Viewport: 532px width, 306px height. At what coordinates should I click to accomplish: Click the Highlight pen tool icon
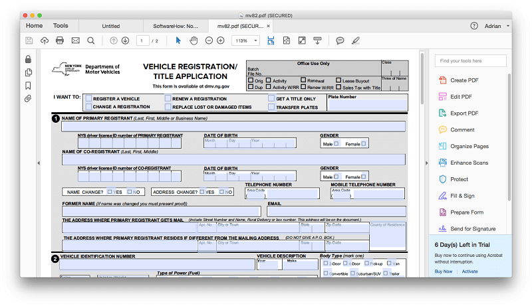[x=355, y=40]
